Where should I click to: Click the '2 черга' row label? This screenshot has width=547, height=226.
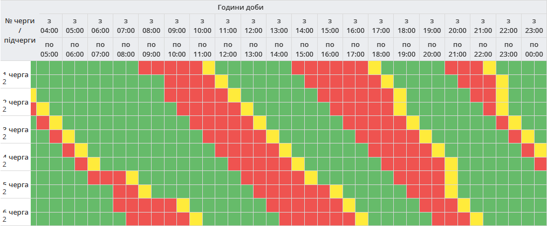pyautogui.click(x=16, y=102)
